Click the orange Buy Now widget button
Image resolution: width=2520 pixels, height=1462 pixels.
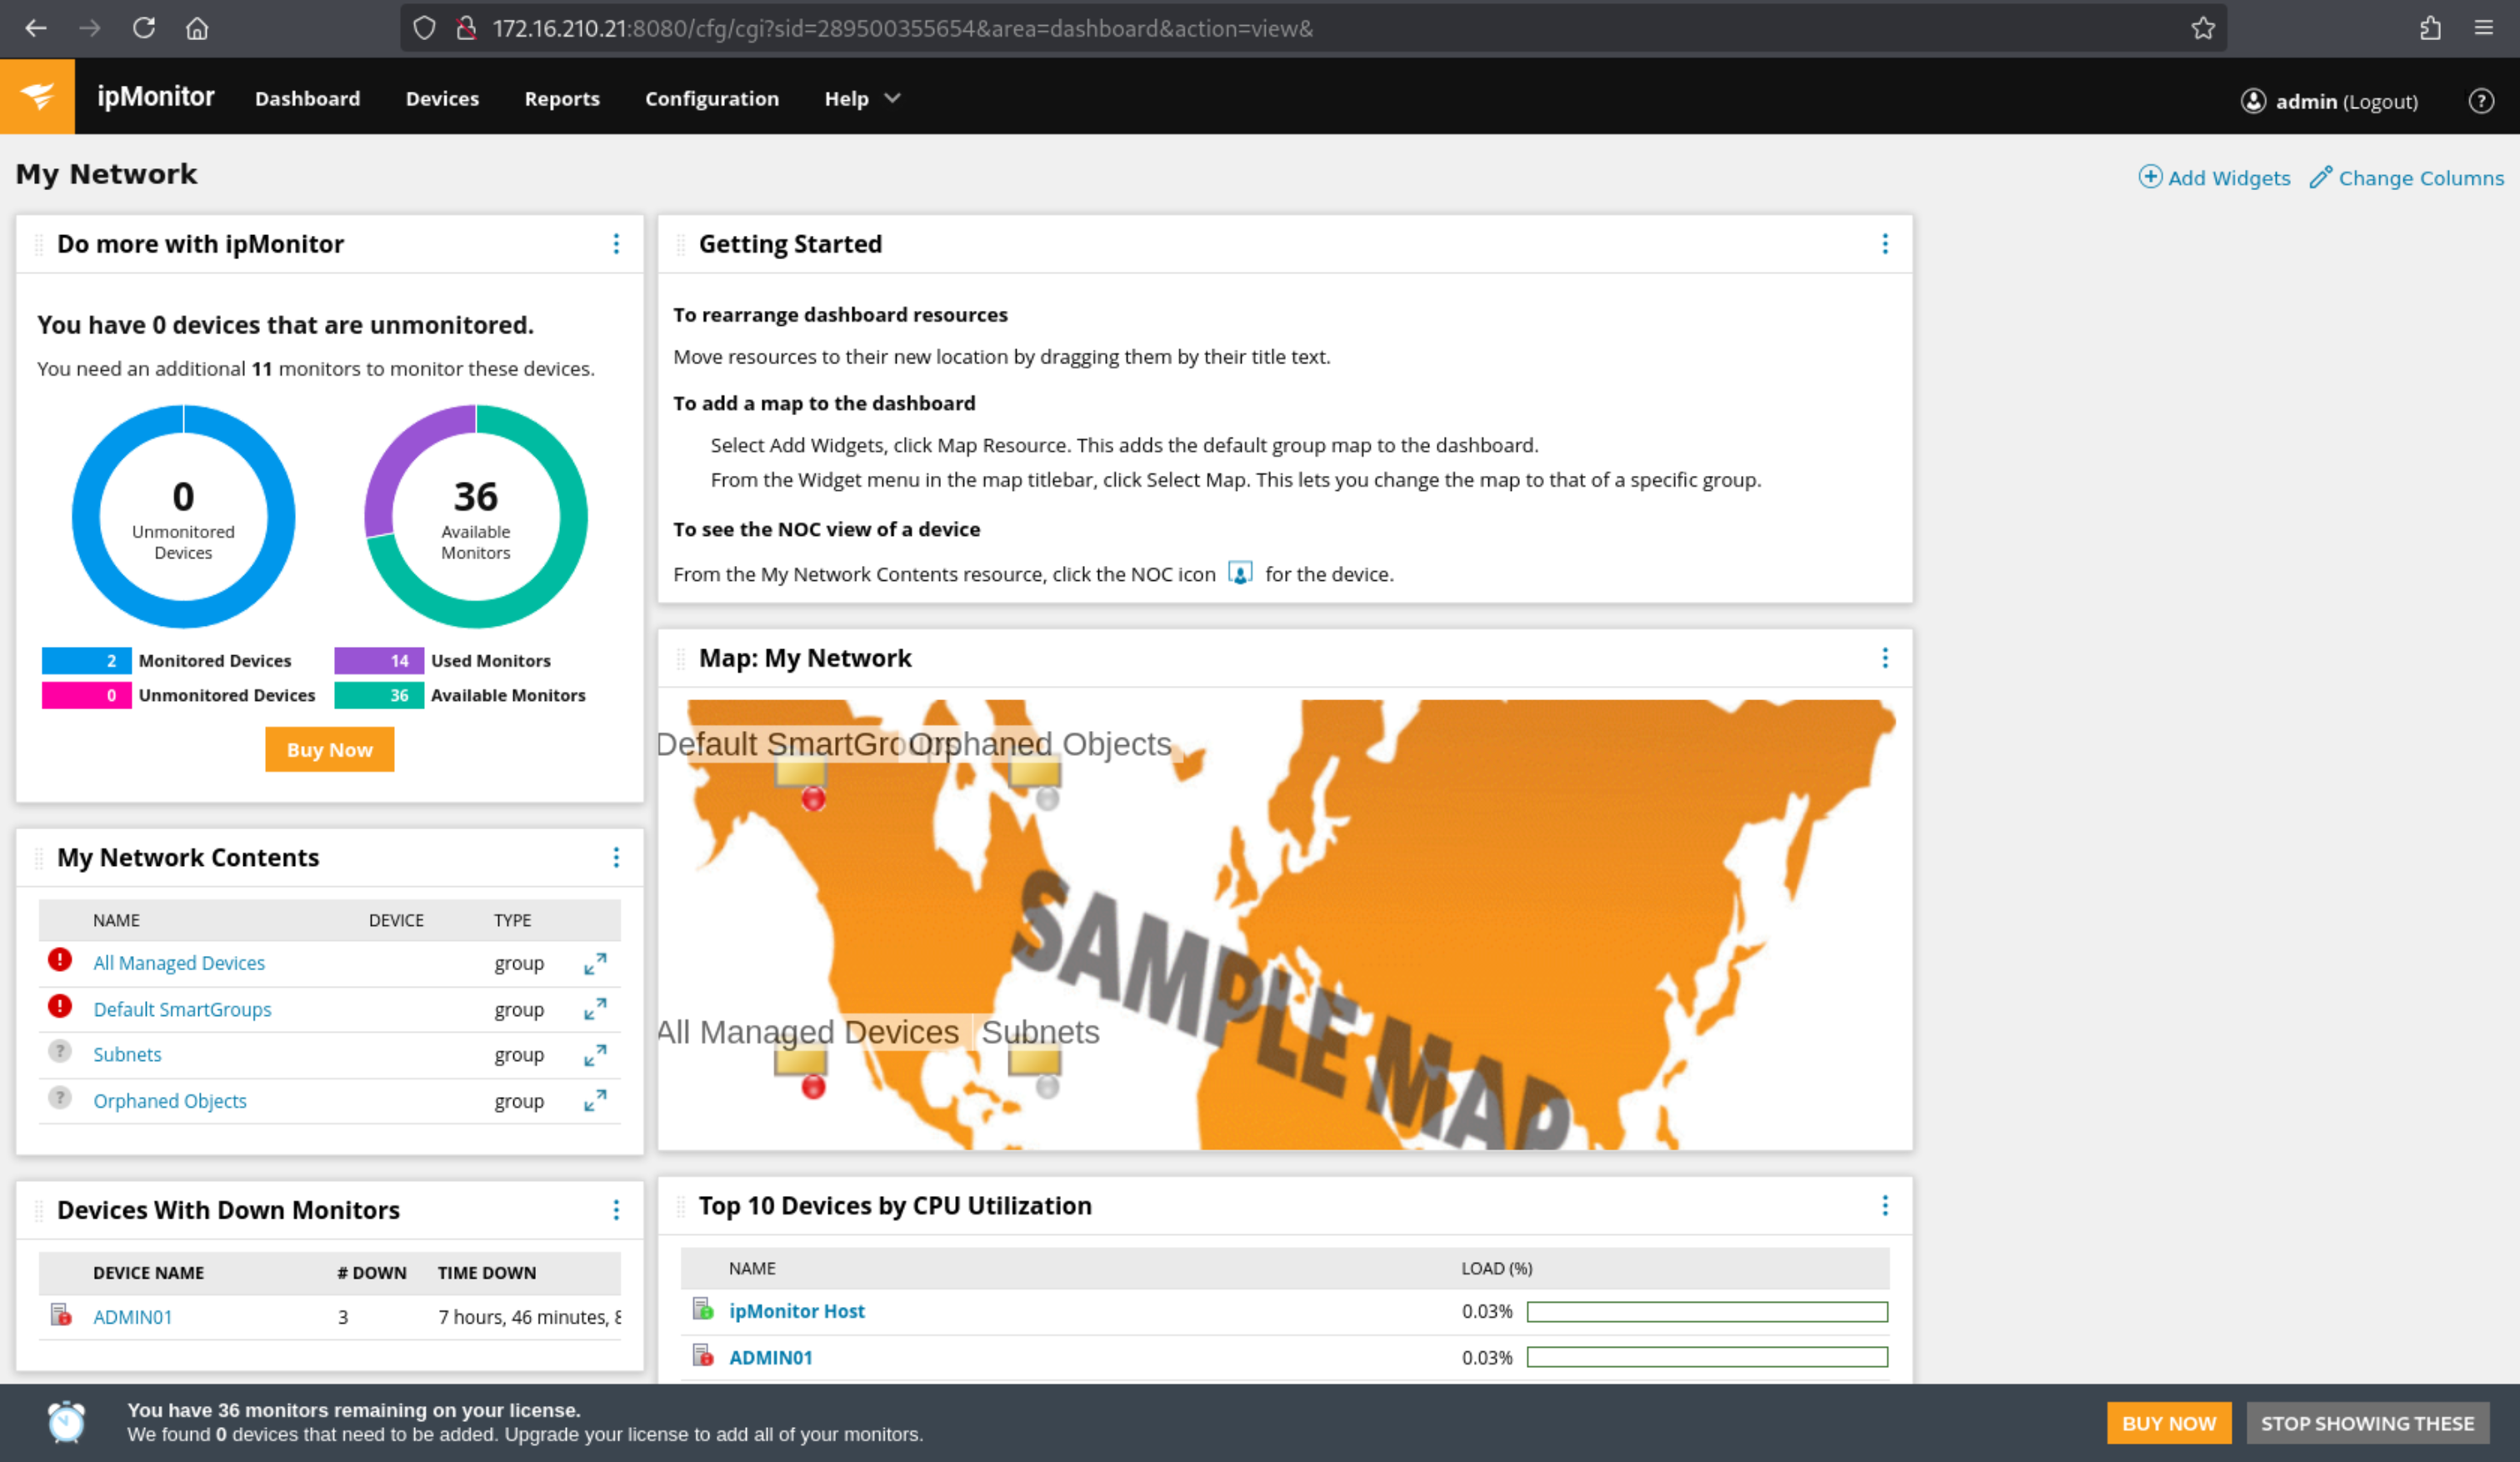point(329,749)
